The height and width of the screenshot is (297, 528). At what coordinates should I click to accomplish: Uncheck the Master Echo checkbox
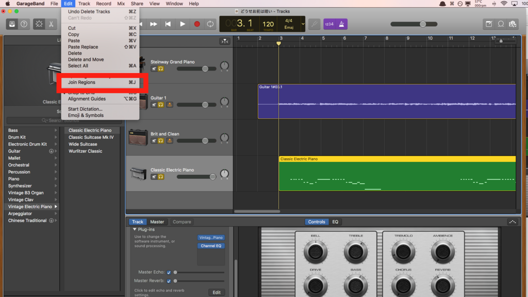[169, 272]
